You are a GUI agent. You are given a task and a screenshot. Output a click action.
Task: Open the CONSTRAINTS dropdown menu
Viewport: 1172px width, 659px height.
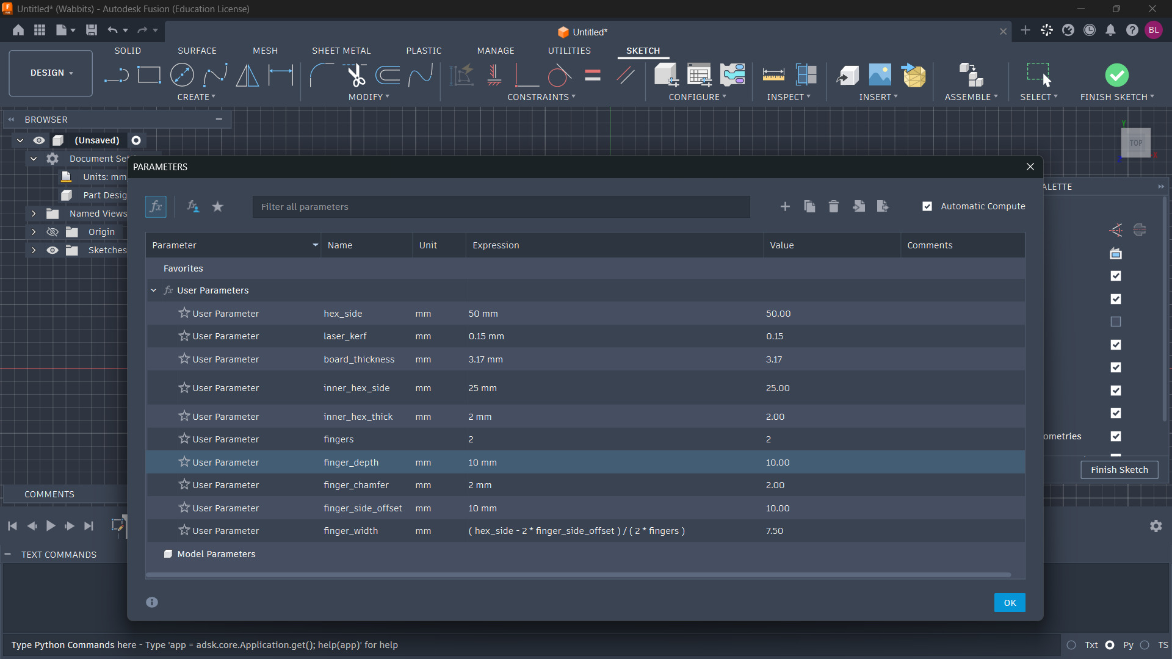point(541,97)
